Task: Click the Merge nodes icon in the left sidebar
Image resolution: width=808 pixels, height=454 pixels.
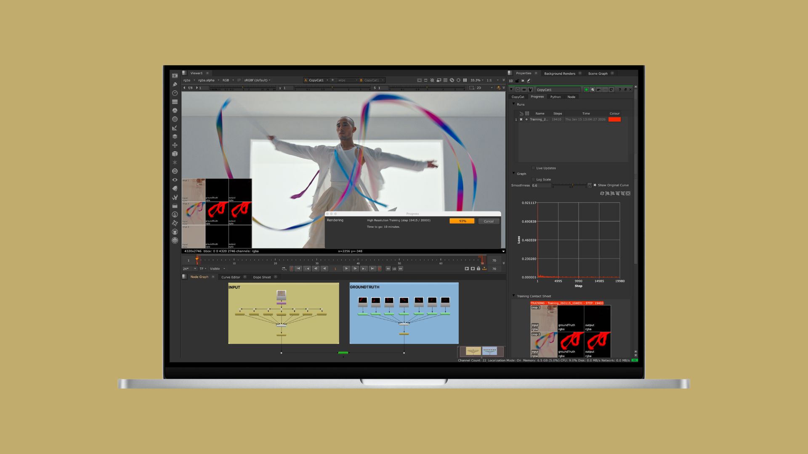Action: pos(175,136)
